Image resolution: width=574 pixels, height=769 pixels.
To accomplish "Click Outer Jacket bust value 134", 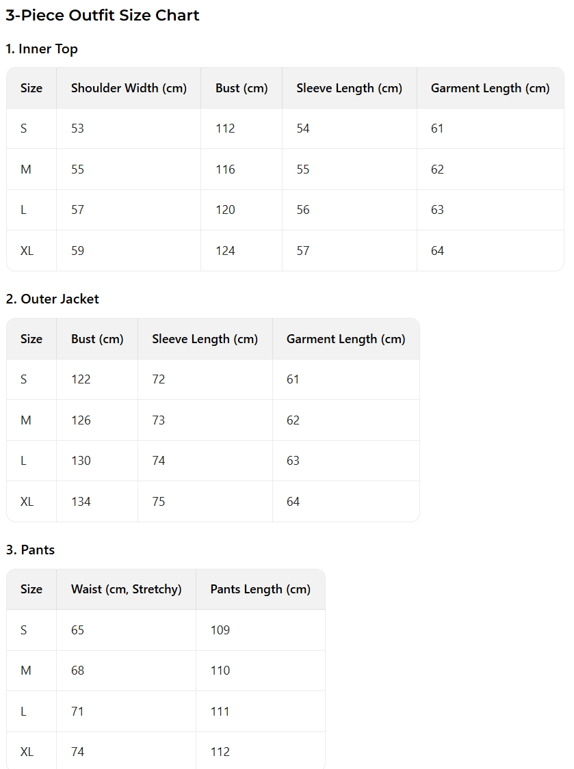I will tap(81, 502).
